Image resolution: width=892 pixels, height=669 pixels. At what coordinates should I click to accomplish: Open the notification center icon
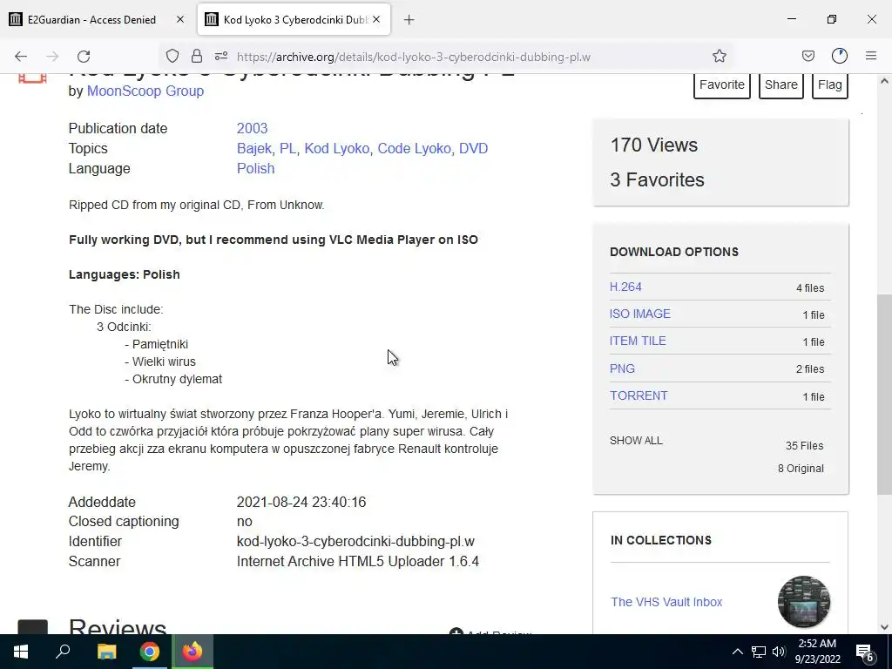865,652
